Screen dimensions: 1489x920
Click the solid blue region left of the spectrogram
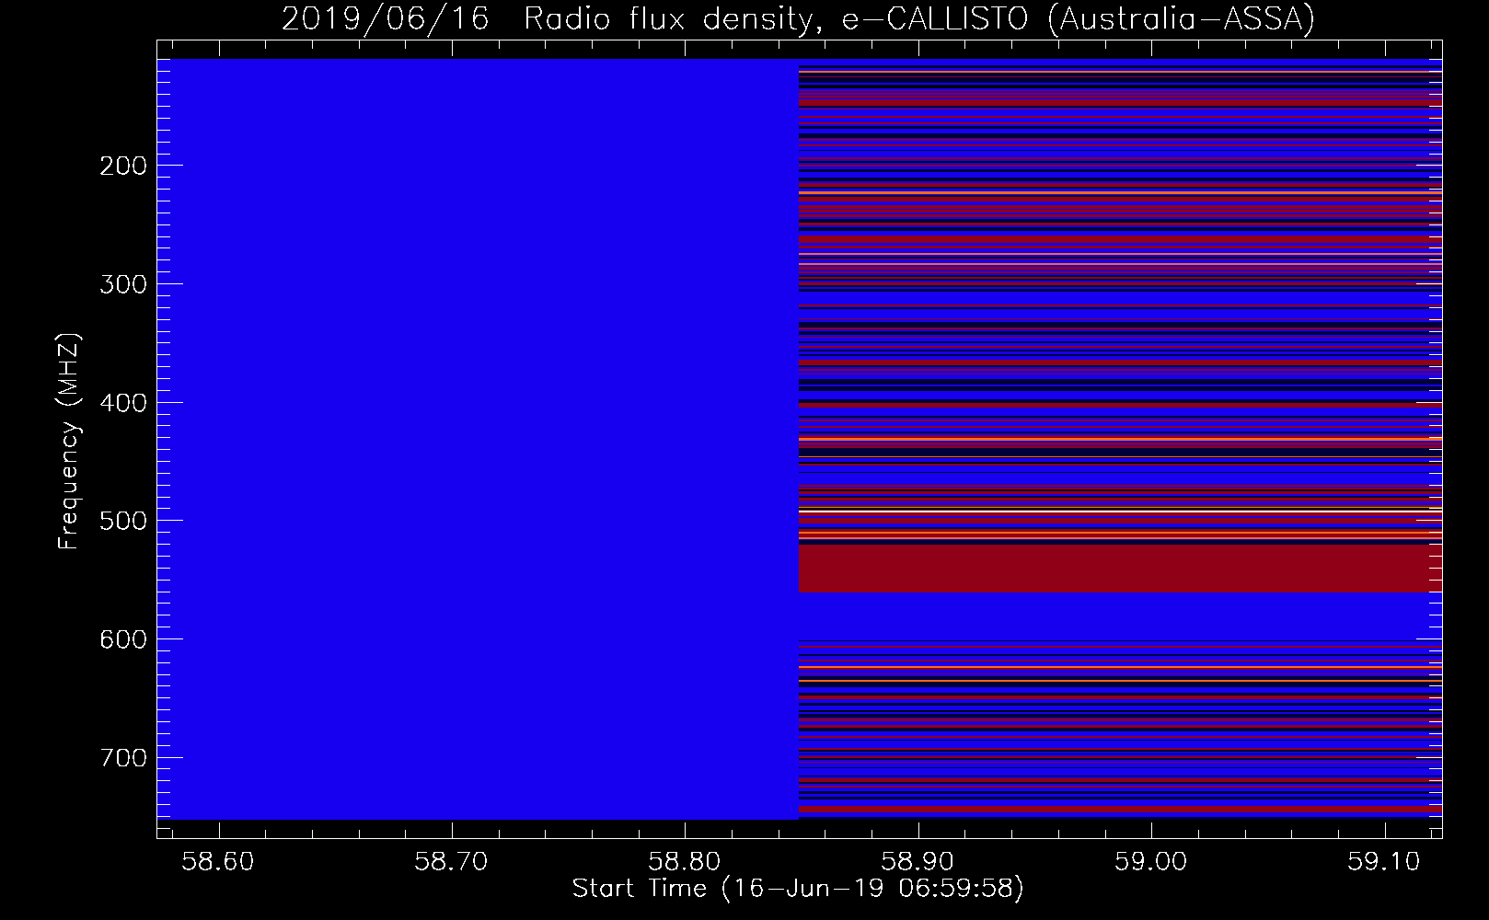click(x=478, y=440)
